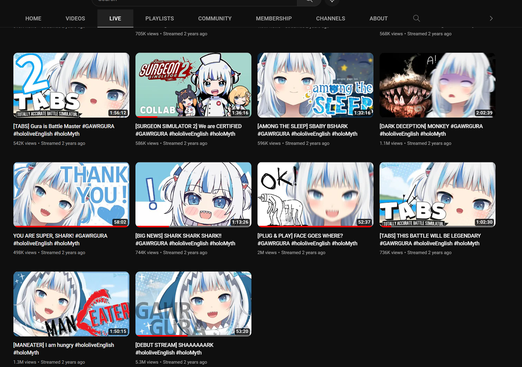The width and height of the screenshot is (522, 367).
Task: Open the MANEATER stream thumbnail
Action: click(x=71, y=304)
